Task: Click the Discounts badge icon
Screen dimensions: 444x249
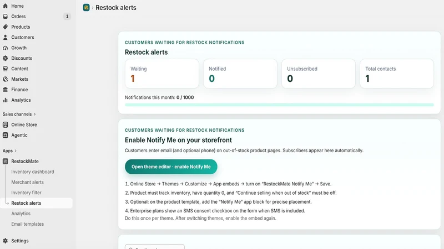Action: (6, 58)
